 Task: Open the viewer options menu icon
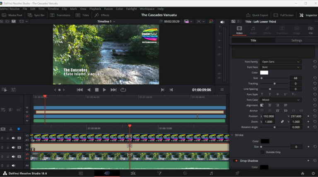click(222, 90)
